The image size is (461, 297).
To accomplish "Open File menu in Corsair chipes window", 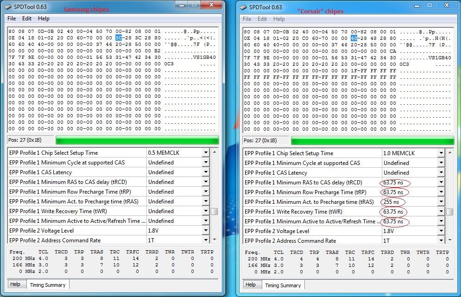I will click(247, 19).
